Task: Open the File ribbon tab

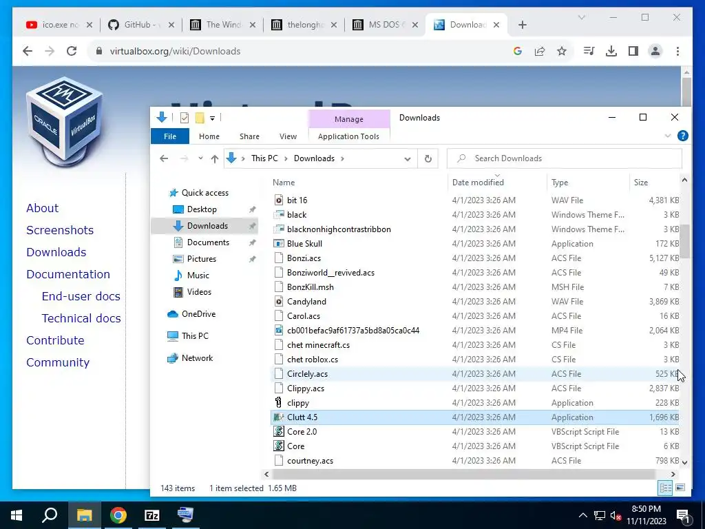Action: [170, 136]
